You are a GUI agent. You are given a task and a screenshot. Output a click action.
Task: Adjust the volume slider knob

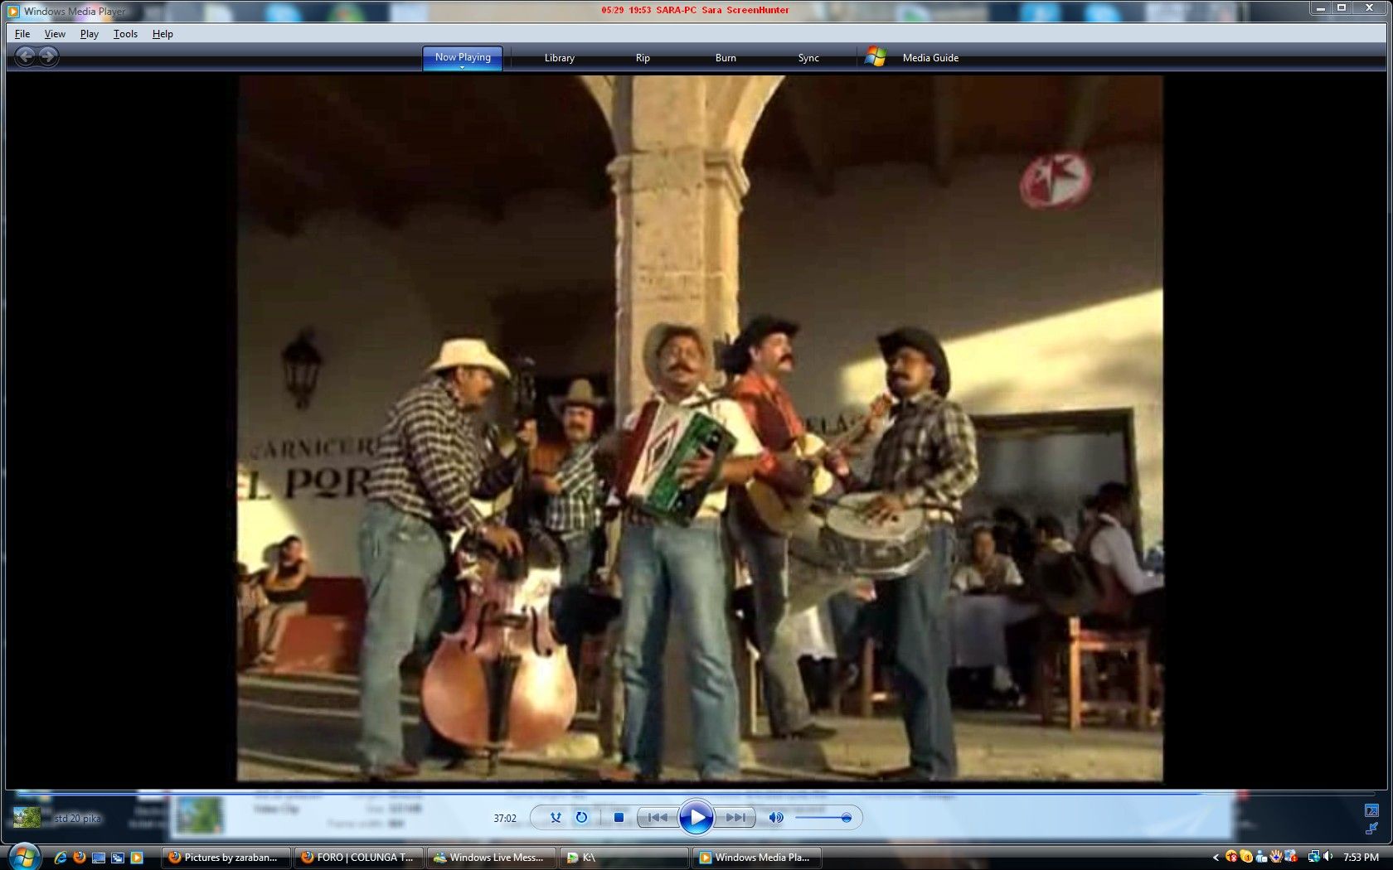[846, 818]
